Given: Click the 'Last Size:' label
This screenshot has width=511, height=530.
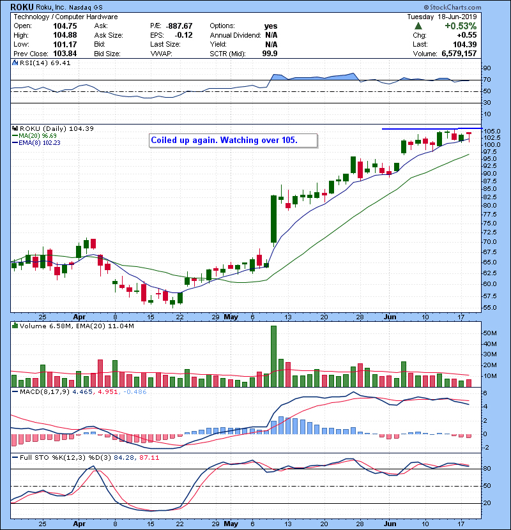Looking at the screenshot, I should click(x=165, y=44).
